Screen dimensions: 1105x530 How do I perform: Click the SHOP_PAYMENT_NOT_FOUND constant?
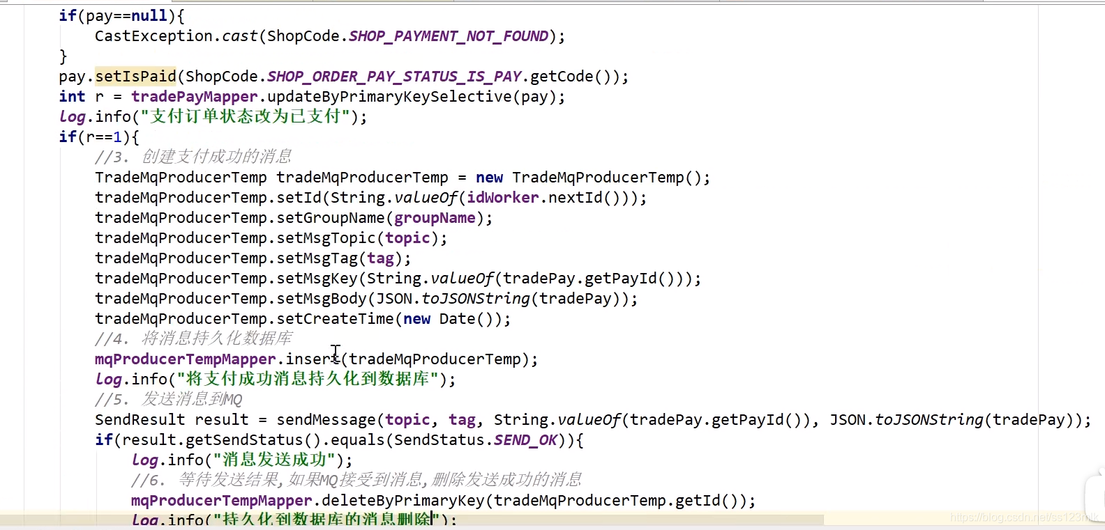tap(449, 36)
